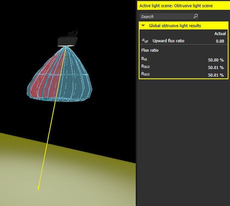
Task: Click the light distribution wireframe body
Action: [60, 74]
